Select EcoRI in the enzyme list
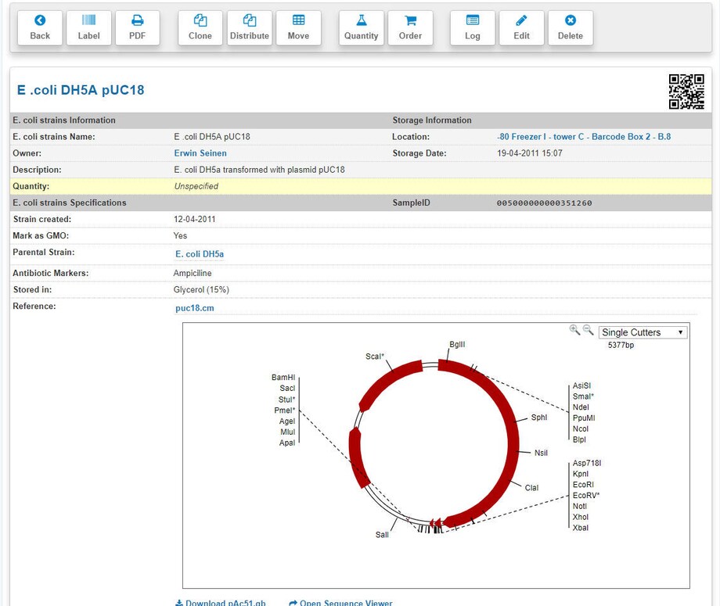 click(x=583, y=485)
